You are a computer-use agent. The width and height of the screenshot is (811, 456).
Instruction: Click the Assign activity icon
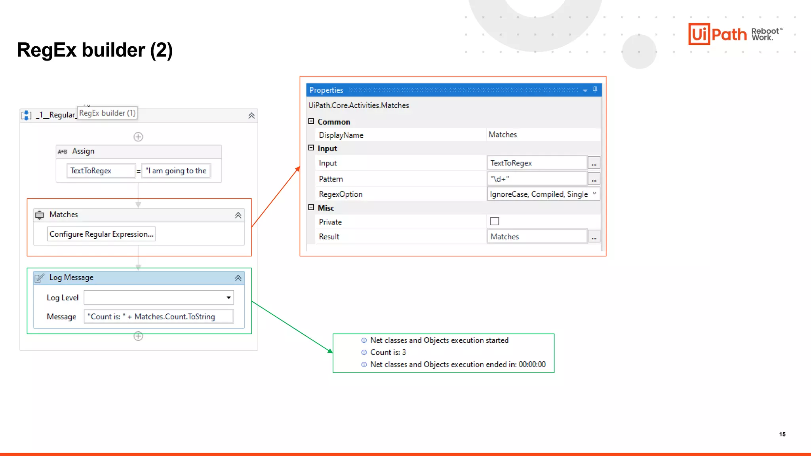(x=63, y=151)
